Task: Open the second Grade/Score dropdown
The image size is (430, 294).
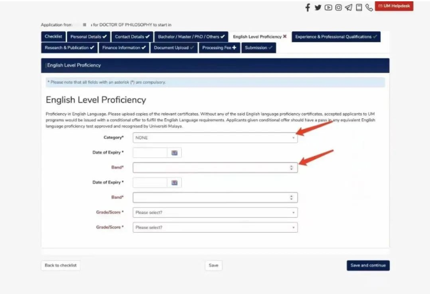Action: (x=215, y=228)
